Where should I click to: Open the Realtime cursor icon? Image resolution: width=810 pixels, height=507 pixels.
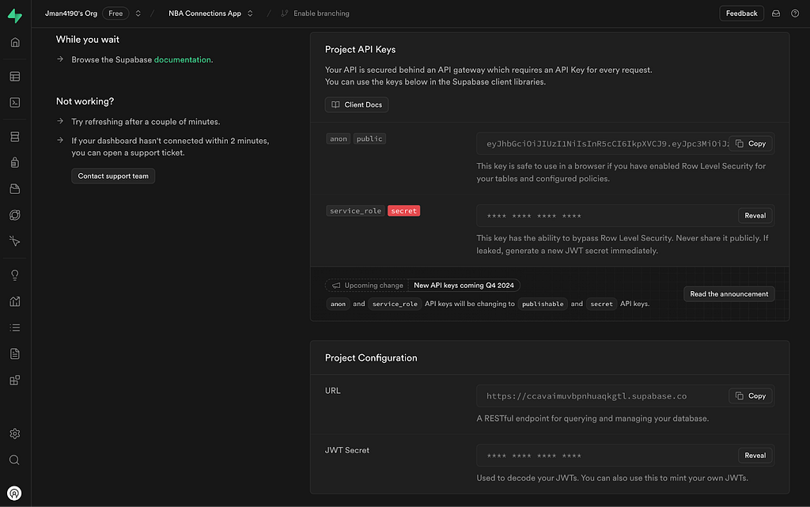pyautogui.click(x=15, y=241)
